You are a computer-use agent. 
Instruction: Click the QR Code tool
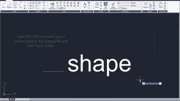pos(105,6)
